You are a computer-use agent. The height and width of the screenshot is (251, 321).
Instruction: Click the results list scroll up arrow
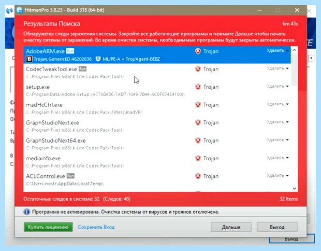click(295, 50)
